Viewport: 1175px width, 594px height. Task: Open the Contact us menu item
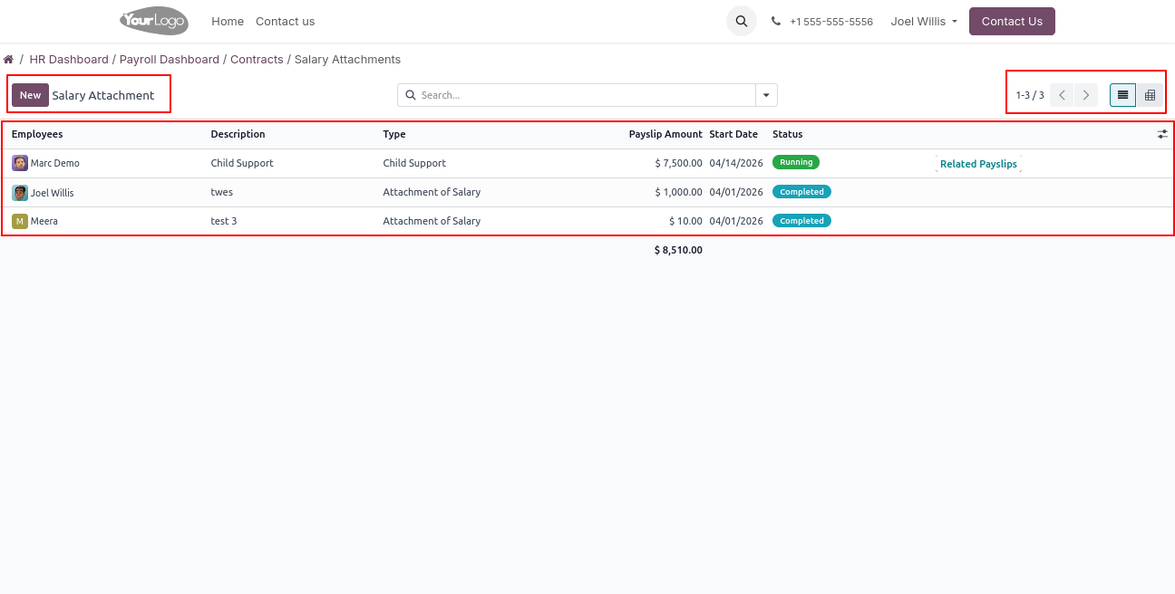[285, 21]
